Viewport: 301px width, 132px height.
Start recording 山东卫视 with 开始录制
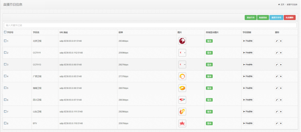pyautogui.click(x=248, y=112)
